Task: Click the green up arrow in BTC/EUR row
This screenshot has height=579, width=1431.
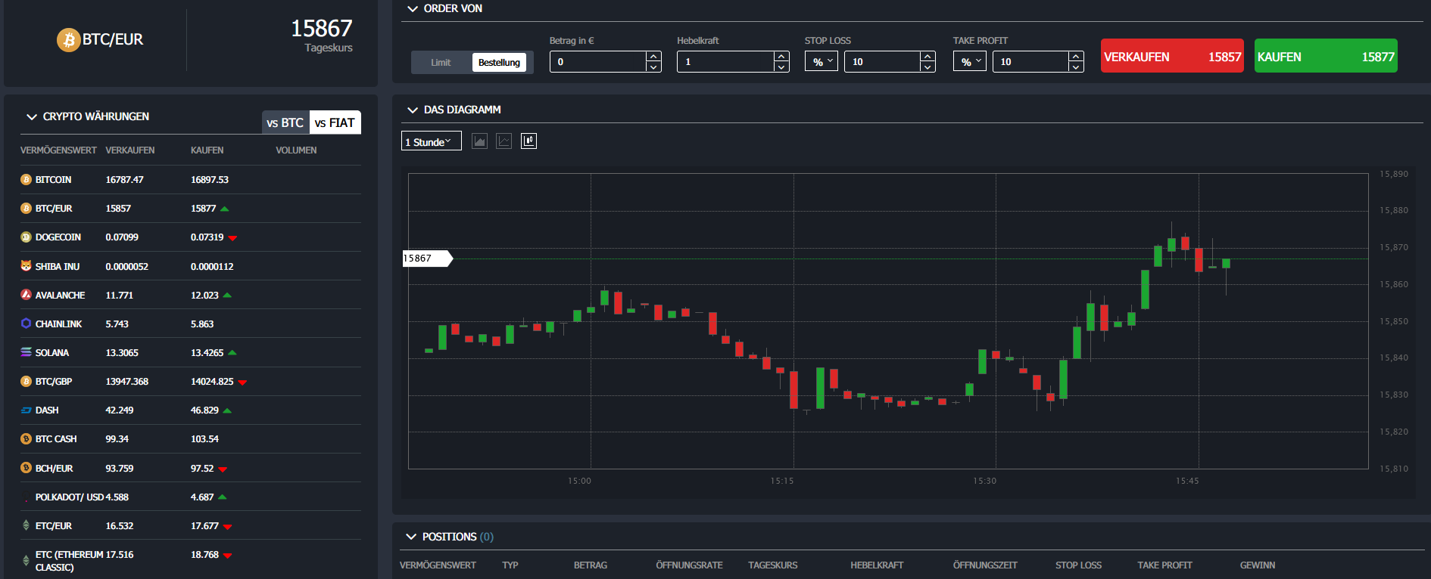Action: click(x=225, y=209)
